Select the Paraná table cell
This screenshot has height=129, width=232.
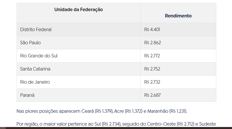pyautogui.click(x=78, y=95)
